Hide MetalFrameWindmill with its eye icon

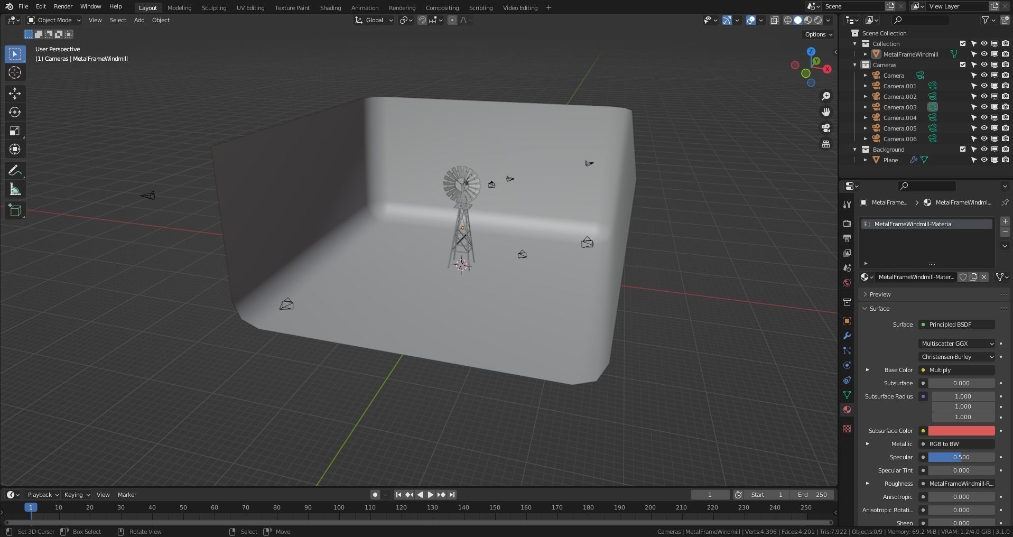coord(984,54)
